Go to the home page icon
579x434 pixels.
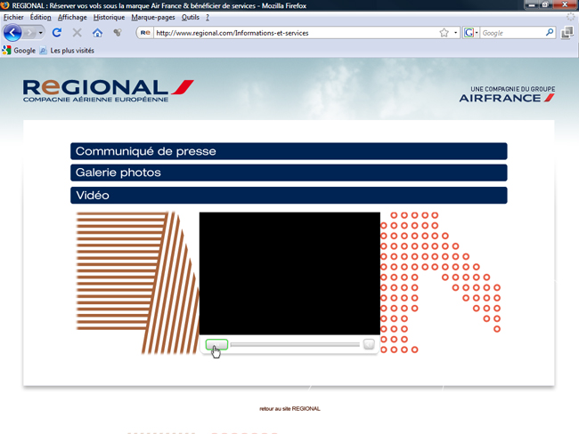coord(97,33)
